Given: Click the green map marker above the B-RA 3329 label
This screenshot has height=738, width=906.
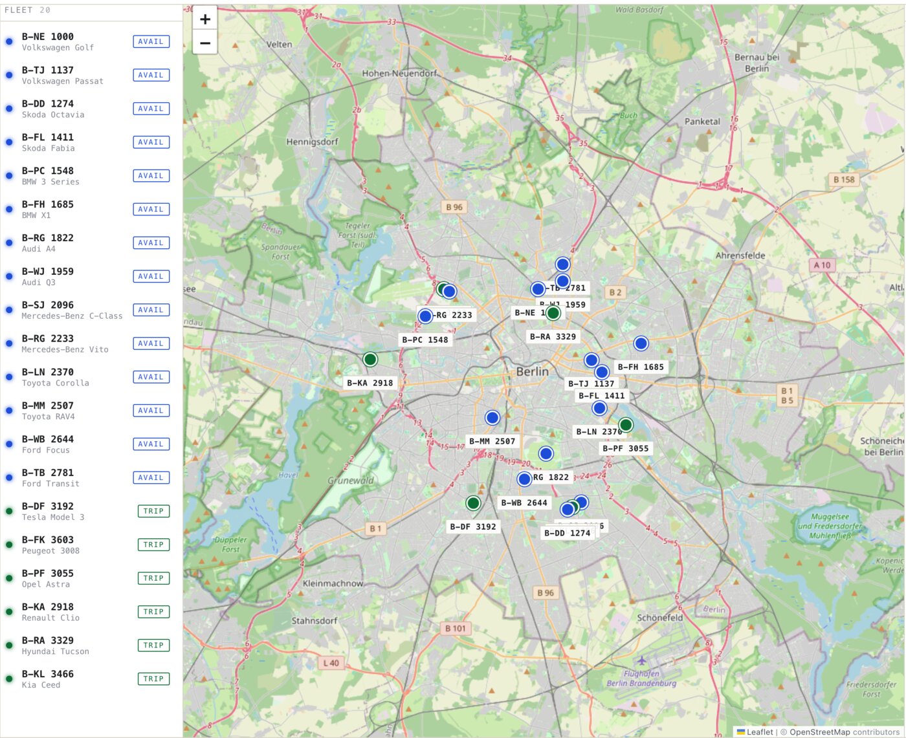Looking at the screenshot, I should tap(553, 313).
